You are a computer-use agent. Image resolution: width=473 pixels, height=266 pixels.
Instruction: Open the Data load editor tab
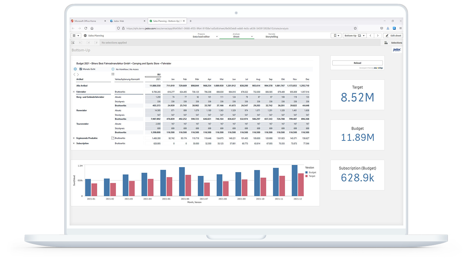203,36
